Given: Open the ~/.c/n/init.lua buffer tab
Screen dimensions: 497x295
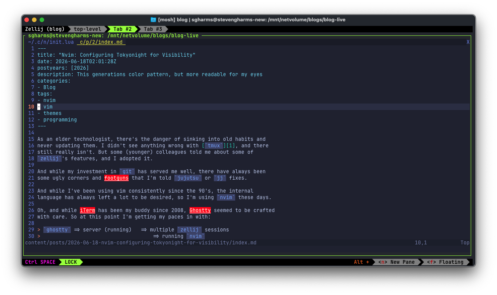Looking at the screenshot, I should 51,42.
